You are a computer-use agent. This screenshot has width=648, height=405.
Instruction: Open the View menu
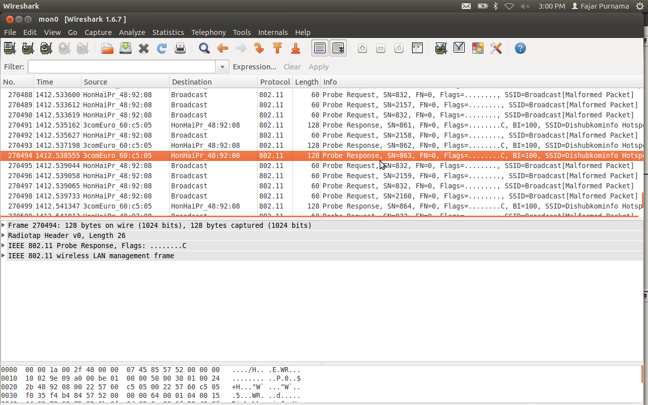[52, 32]
